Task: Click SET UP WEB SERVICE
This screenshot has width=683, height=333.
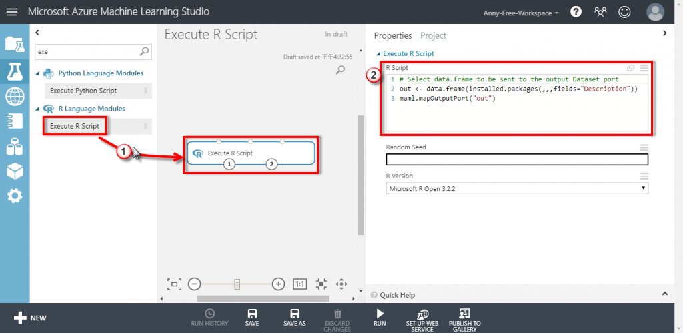Action: click(x=422, y=320)
